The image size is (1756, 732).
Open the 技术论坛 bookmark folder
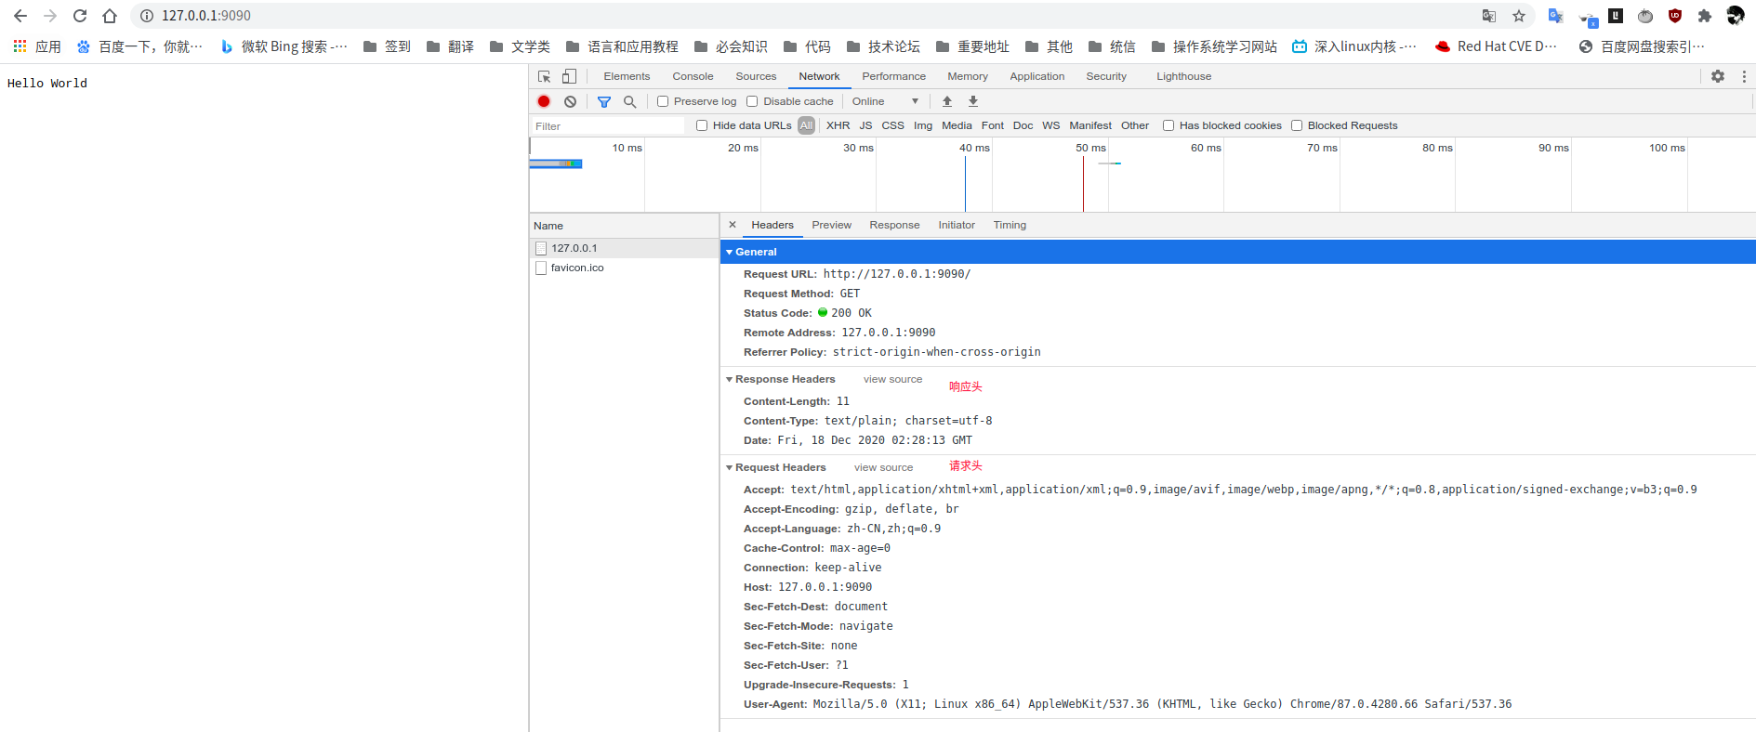pyautogui.click(x=883, y=46)
